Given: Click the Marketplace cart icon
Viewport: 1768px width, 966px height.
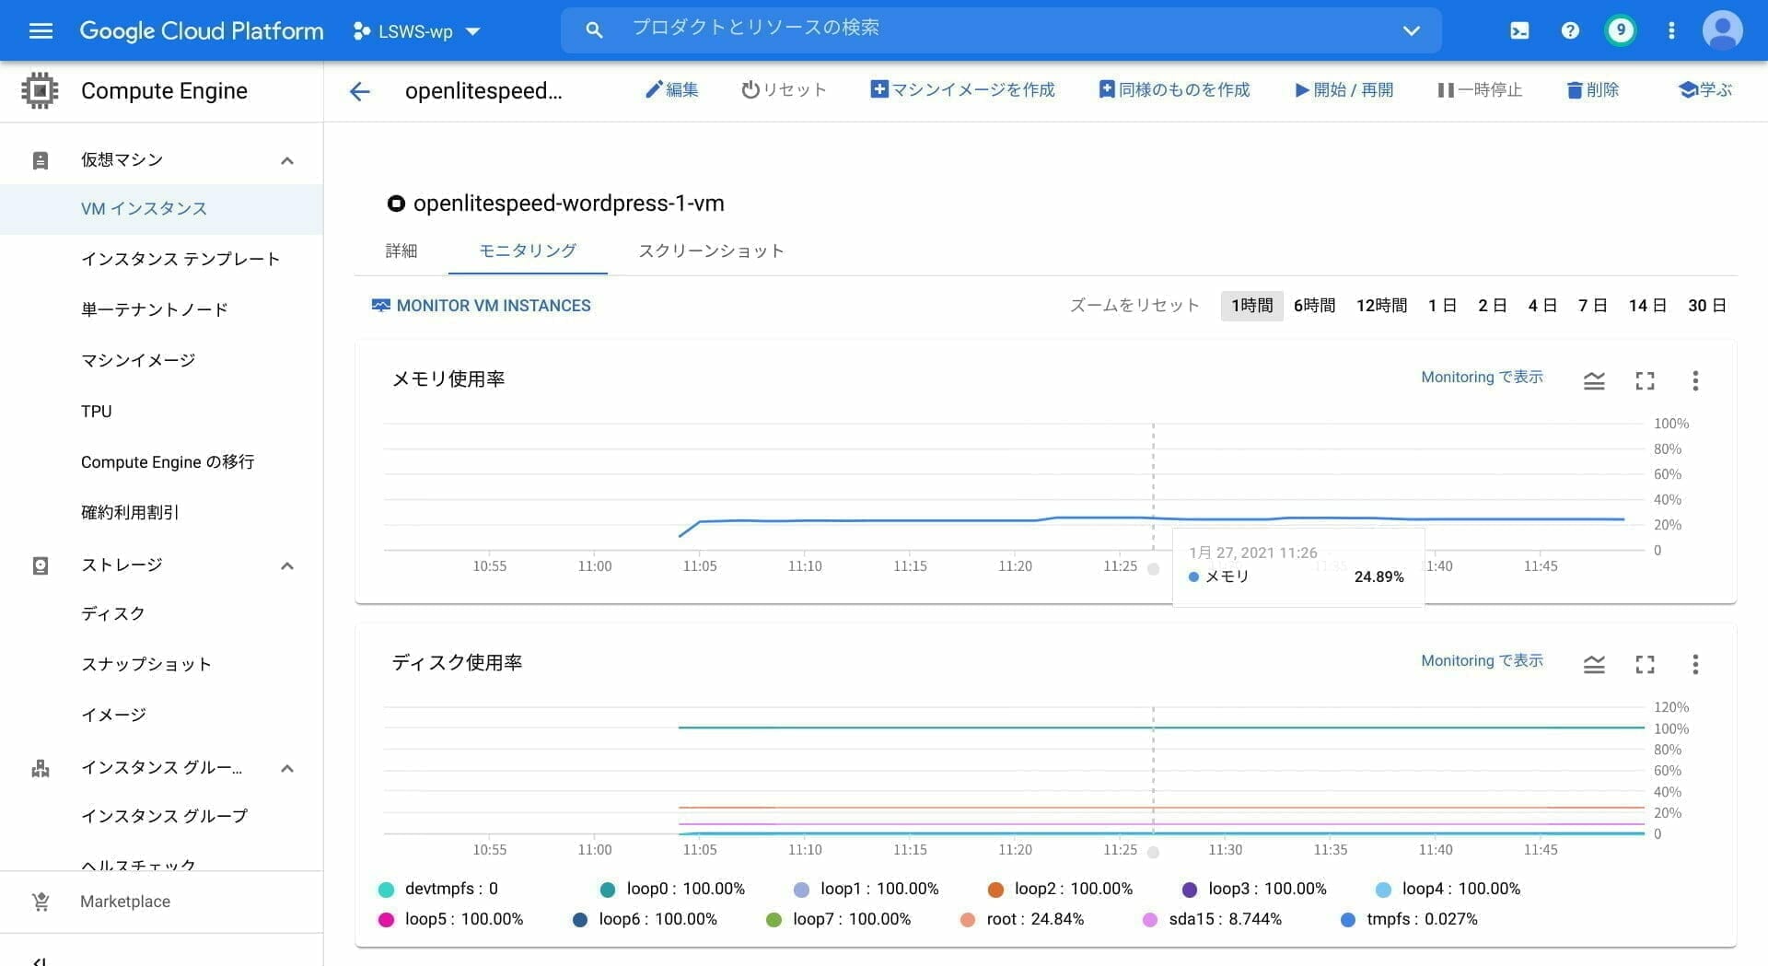Looking at the screenshot, I should pyautogui.click(x=41, y=902).
